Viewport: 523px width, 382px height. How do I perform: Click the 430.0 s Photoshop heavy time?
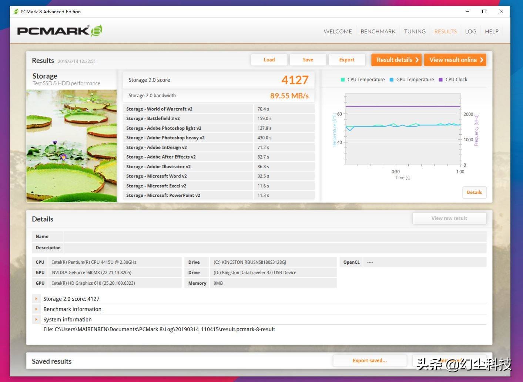click(x=264, y=138)
